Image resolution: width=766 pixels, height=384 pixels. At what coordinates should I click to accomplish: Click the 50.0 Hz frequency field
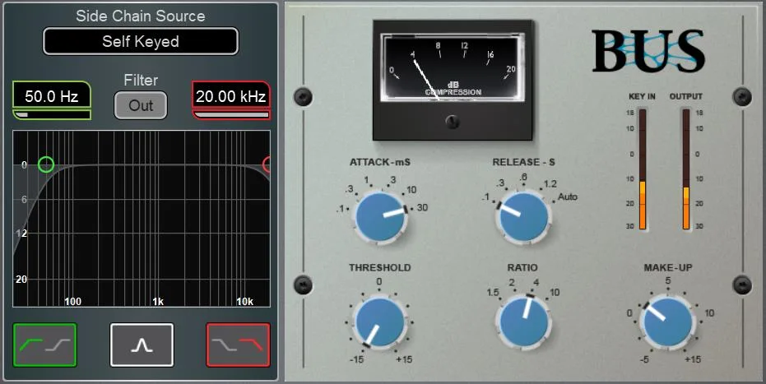pyautogui.click(x=52, y=95)
